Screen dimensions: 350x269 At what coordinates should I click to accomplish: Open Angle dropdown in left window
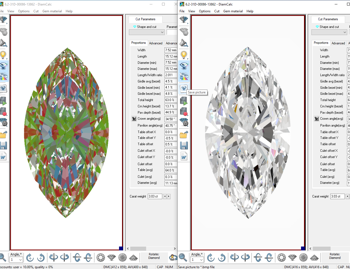pos(16,259)
